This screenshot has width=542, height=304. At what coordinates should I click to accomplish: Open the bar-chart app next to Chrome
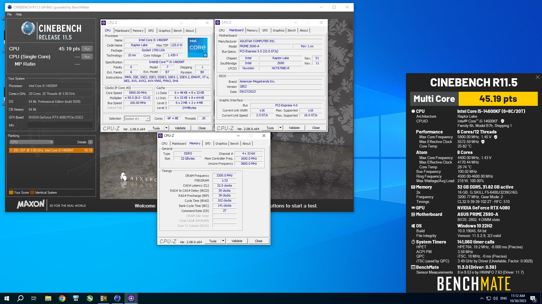(x=76, y=298)
